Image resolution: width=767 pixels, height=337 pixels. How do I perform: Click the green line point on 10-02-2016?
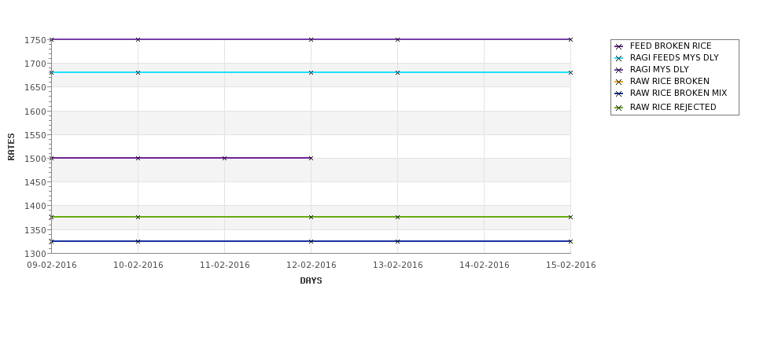(x=138, y=217)
